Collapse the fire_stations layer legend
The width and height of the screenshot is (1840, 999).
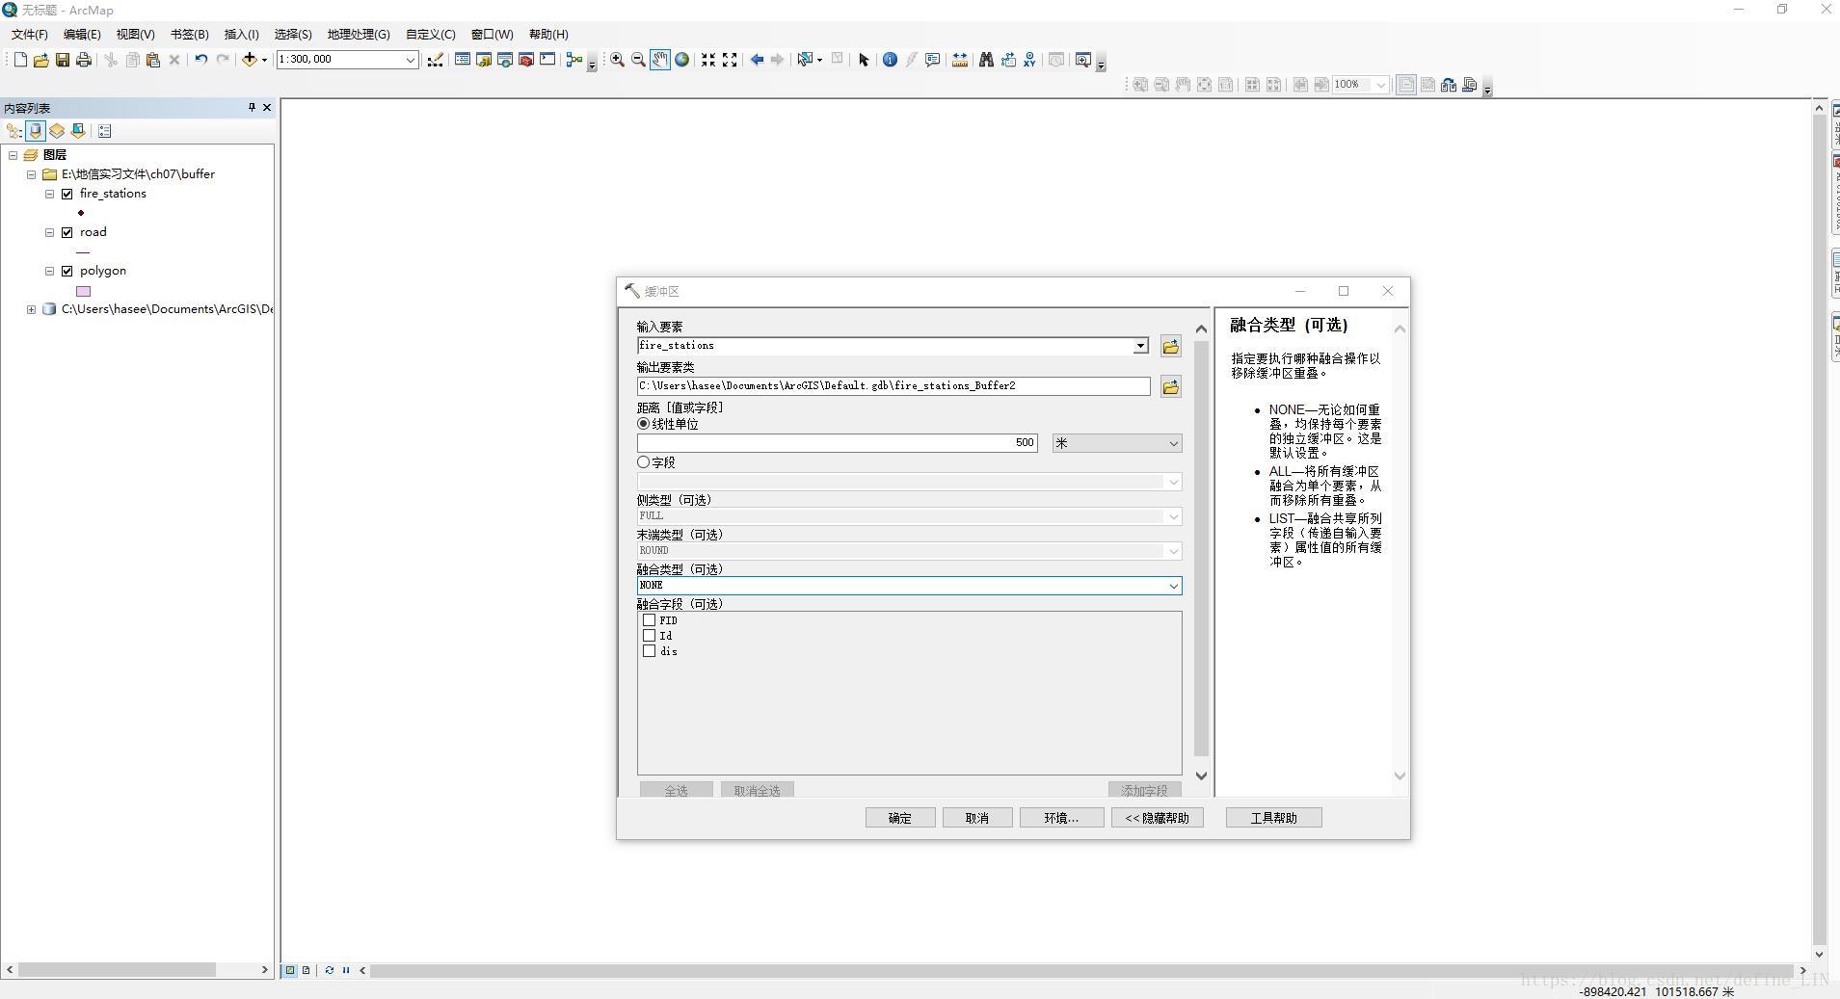coord(49,194)
